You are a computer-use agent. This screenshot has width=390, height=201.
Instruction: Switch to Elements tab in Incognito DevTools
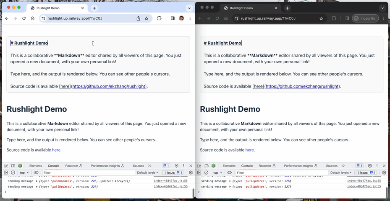[229, 166]
